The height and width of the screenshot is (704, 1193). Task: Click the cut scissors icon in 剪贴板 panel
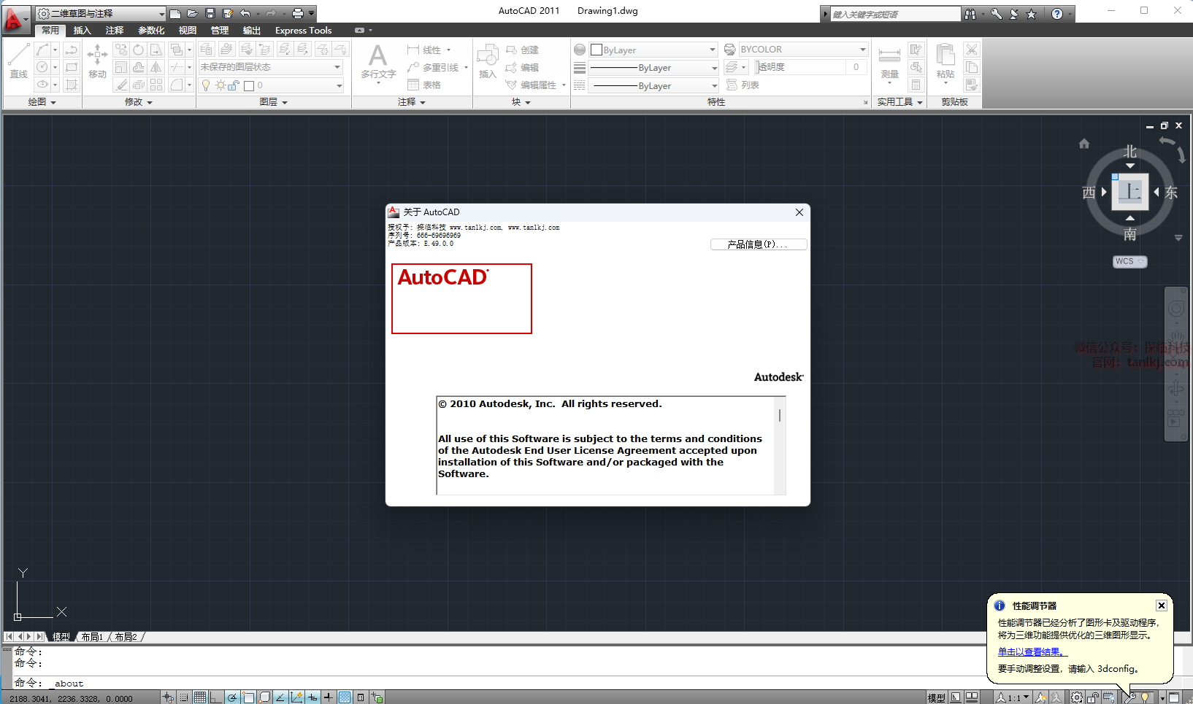pyautogui.click(x=971, y=50)
